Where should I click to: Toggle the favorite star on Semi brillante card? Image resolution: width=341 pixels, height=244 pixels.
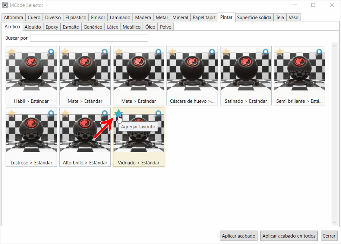(279, 52)
